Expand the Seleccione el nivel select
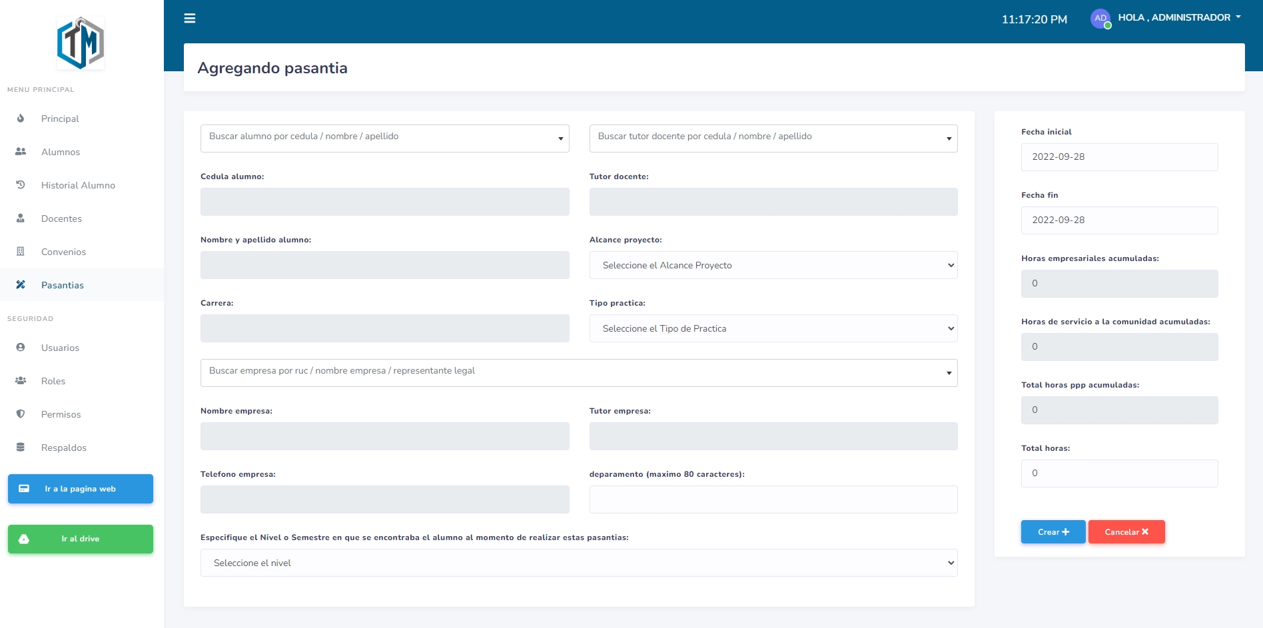 [579, 563]
